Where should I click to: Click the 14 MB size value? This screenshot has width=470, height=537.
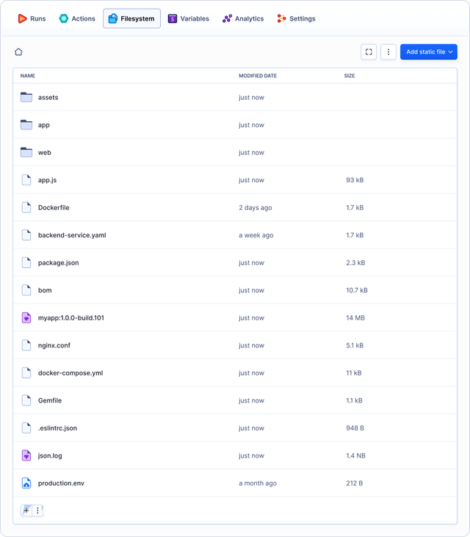355,318
